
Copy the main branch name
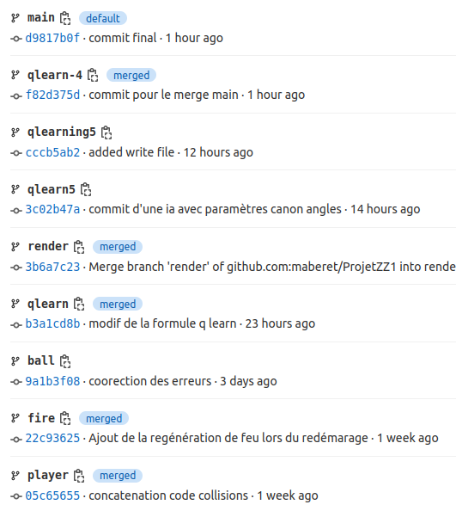click(65, 18)
